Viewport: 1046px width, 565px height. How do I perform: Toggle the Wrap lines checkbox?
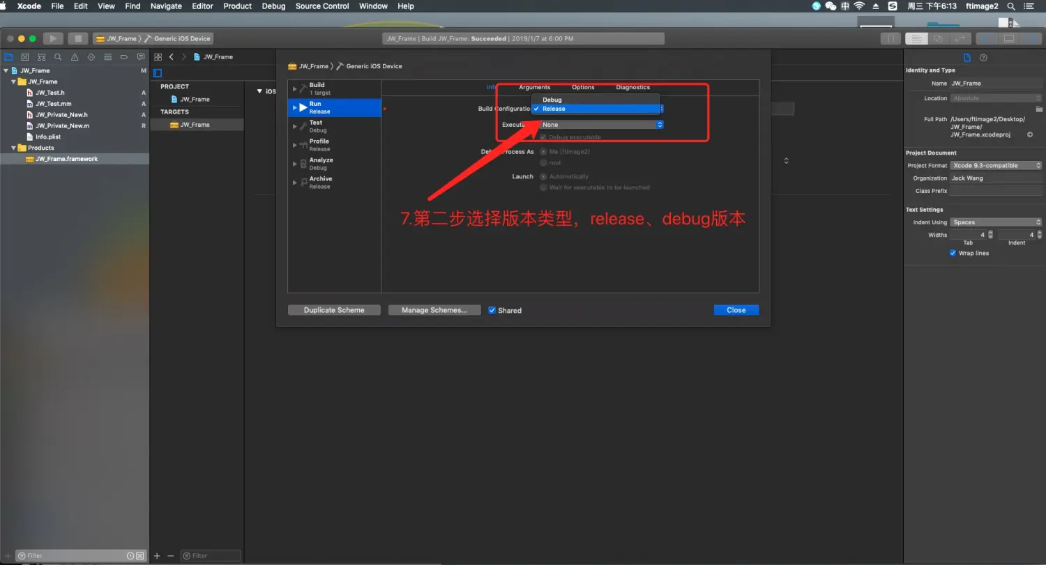[953, 253]
